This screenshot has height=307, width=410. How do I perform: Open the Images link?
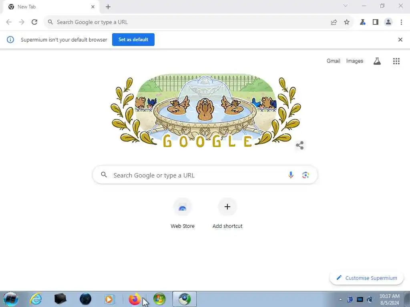(x=355, y=61)
